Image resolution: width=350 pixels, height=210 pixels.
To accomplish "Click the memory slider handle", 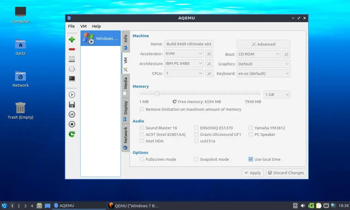I will pos(157,94).
